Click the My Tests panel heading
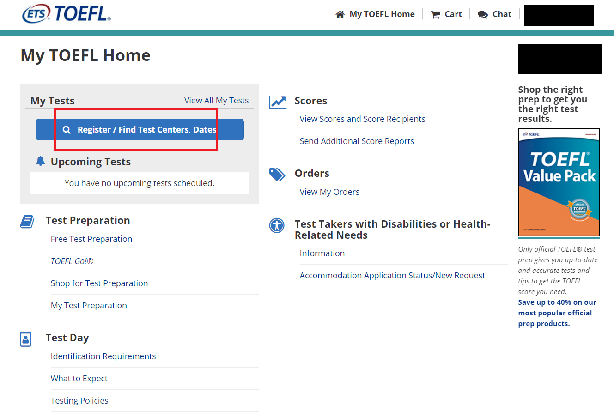This screenshot has height=416, width=614. 52,101
